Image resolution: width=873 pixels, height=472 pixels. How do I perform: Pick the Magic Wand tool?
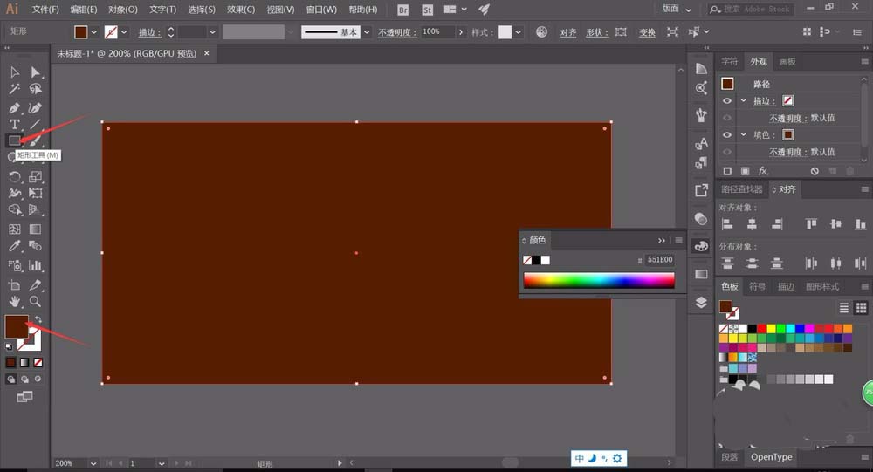(x=15, y=89)
